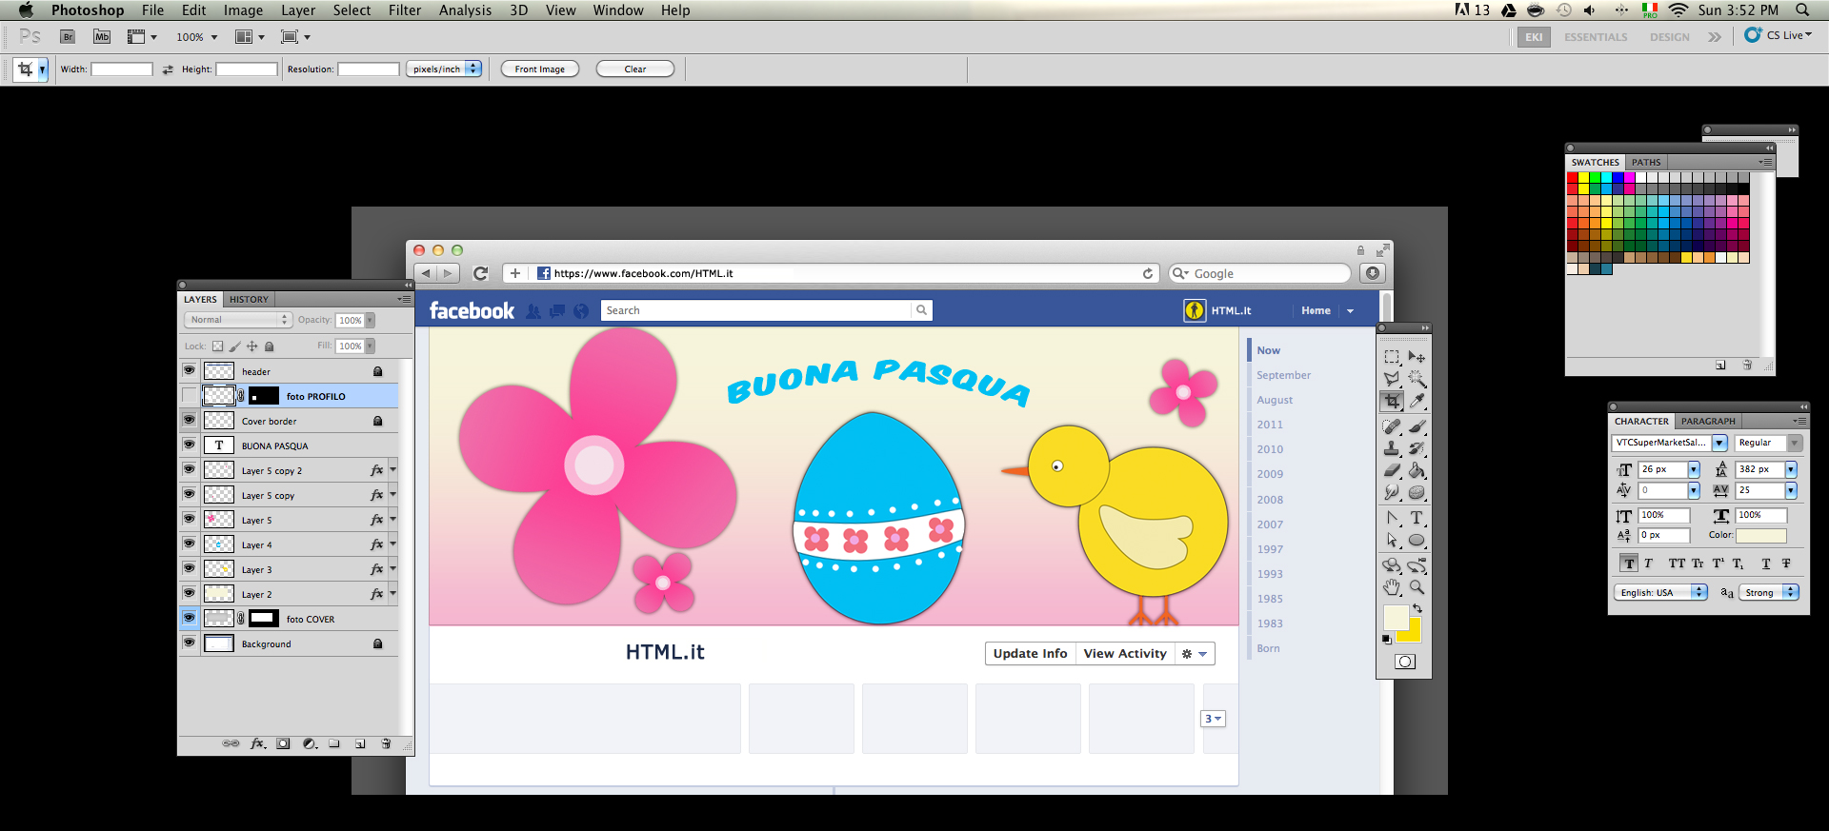The height and width of the screenshot is (831, 1829).
Task: Select the Sponge tool
Action: (1417, 492)
